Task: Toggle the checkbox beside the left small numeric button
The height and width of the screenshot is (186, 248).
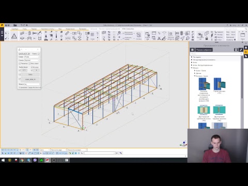Action: (20, 70)
